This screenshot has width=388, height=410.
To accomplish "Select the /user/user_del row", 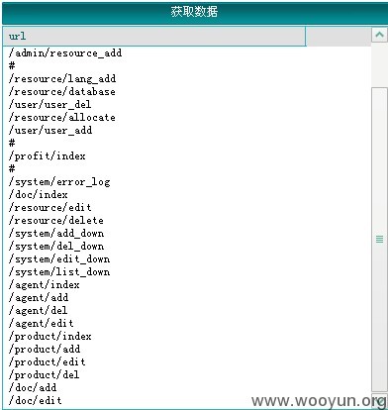I will pyautogui.click(x=49, y=105).
